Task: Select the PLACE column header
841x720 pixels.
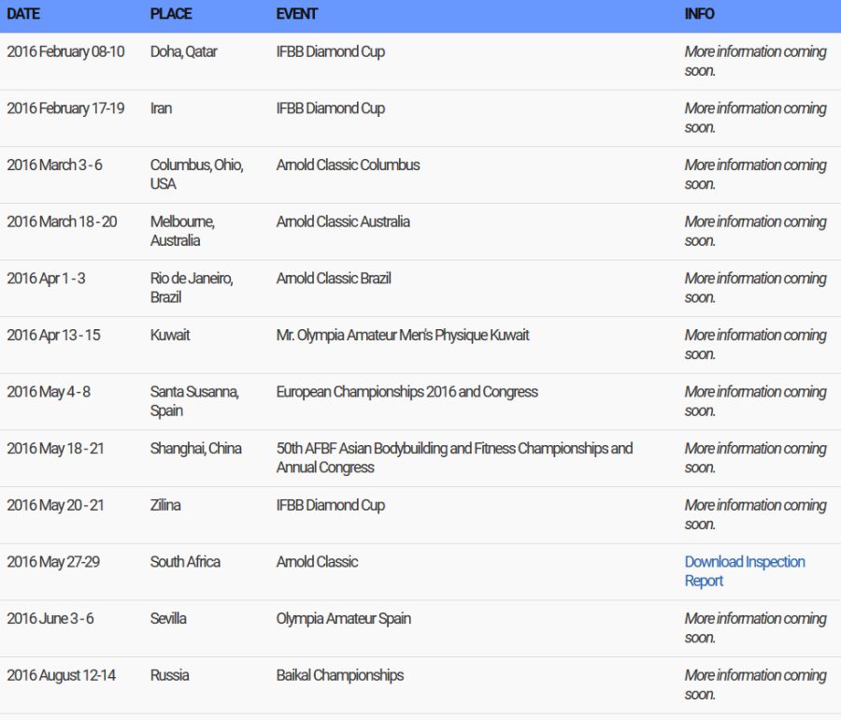Action: (x=171, y=14)
